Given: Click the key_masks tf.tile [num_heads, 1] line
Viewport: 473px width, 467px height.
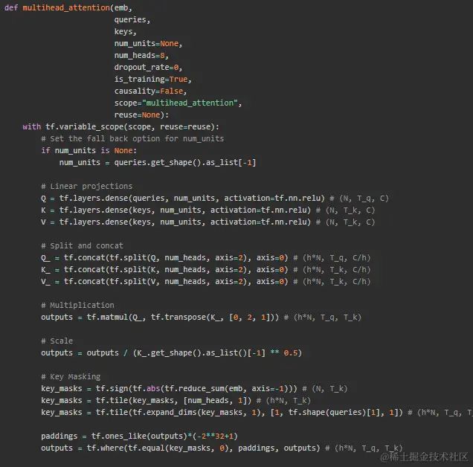Looking at the screenshot, I should click(x=176, y=401).
